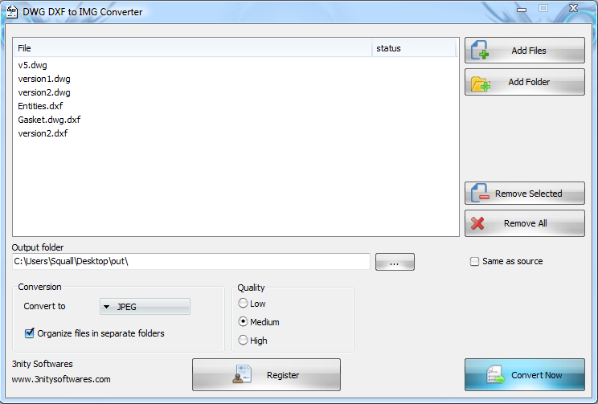Select version2.dwg in the file list
598x404 pixels.
tap(44, 92)
